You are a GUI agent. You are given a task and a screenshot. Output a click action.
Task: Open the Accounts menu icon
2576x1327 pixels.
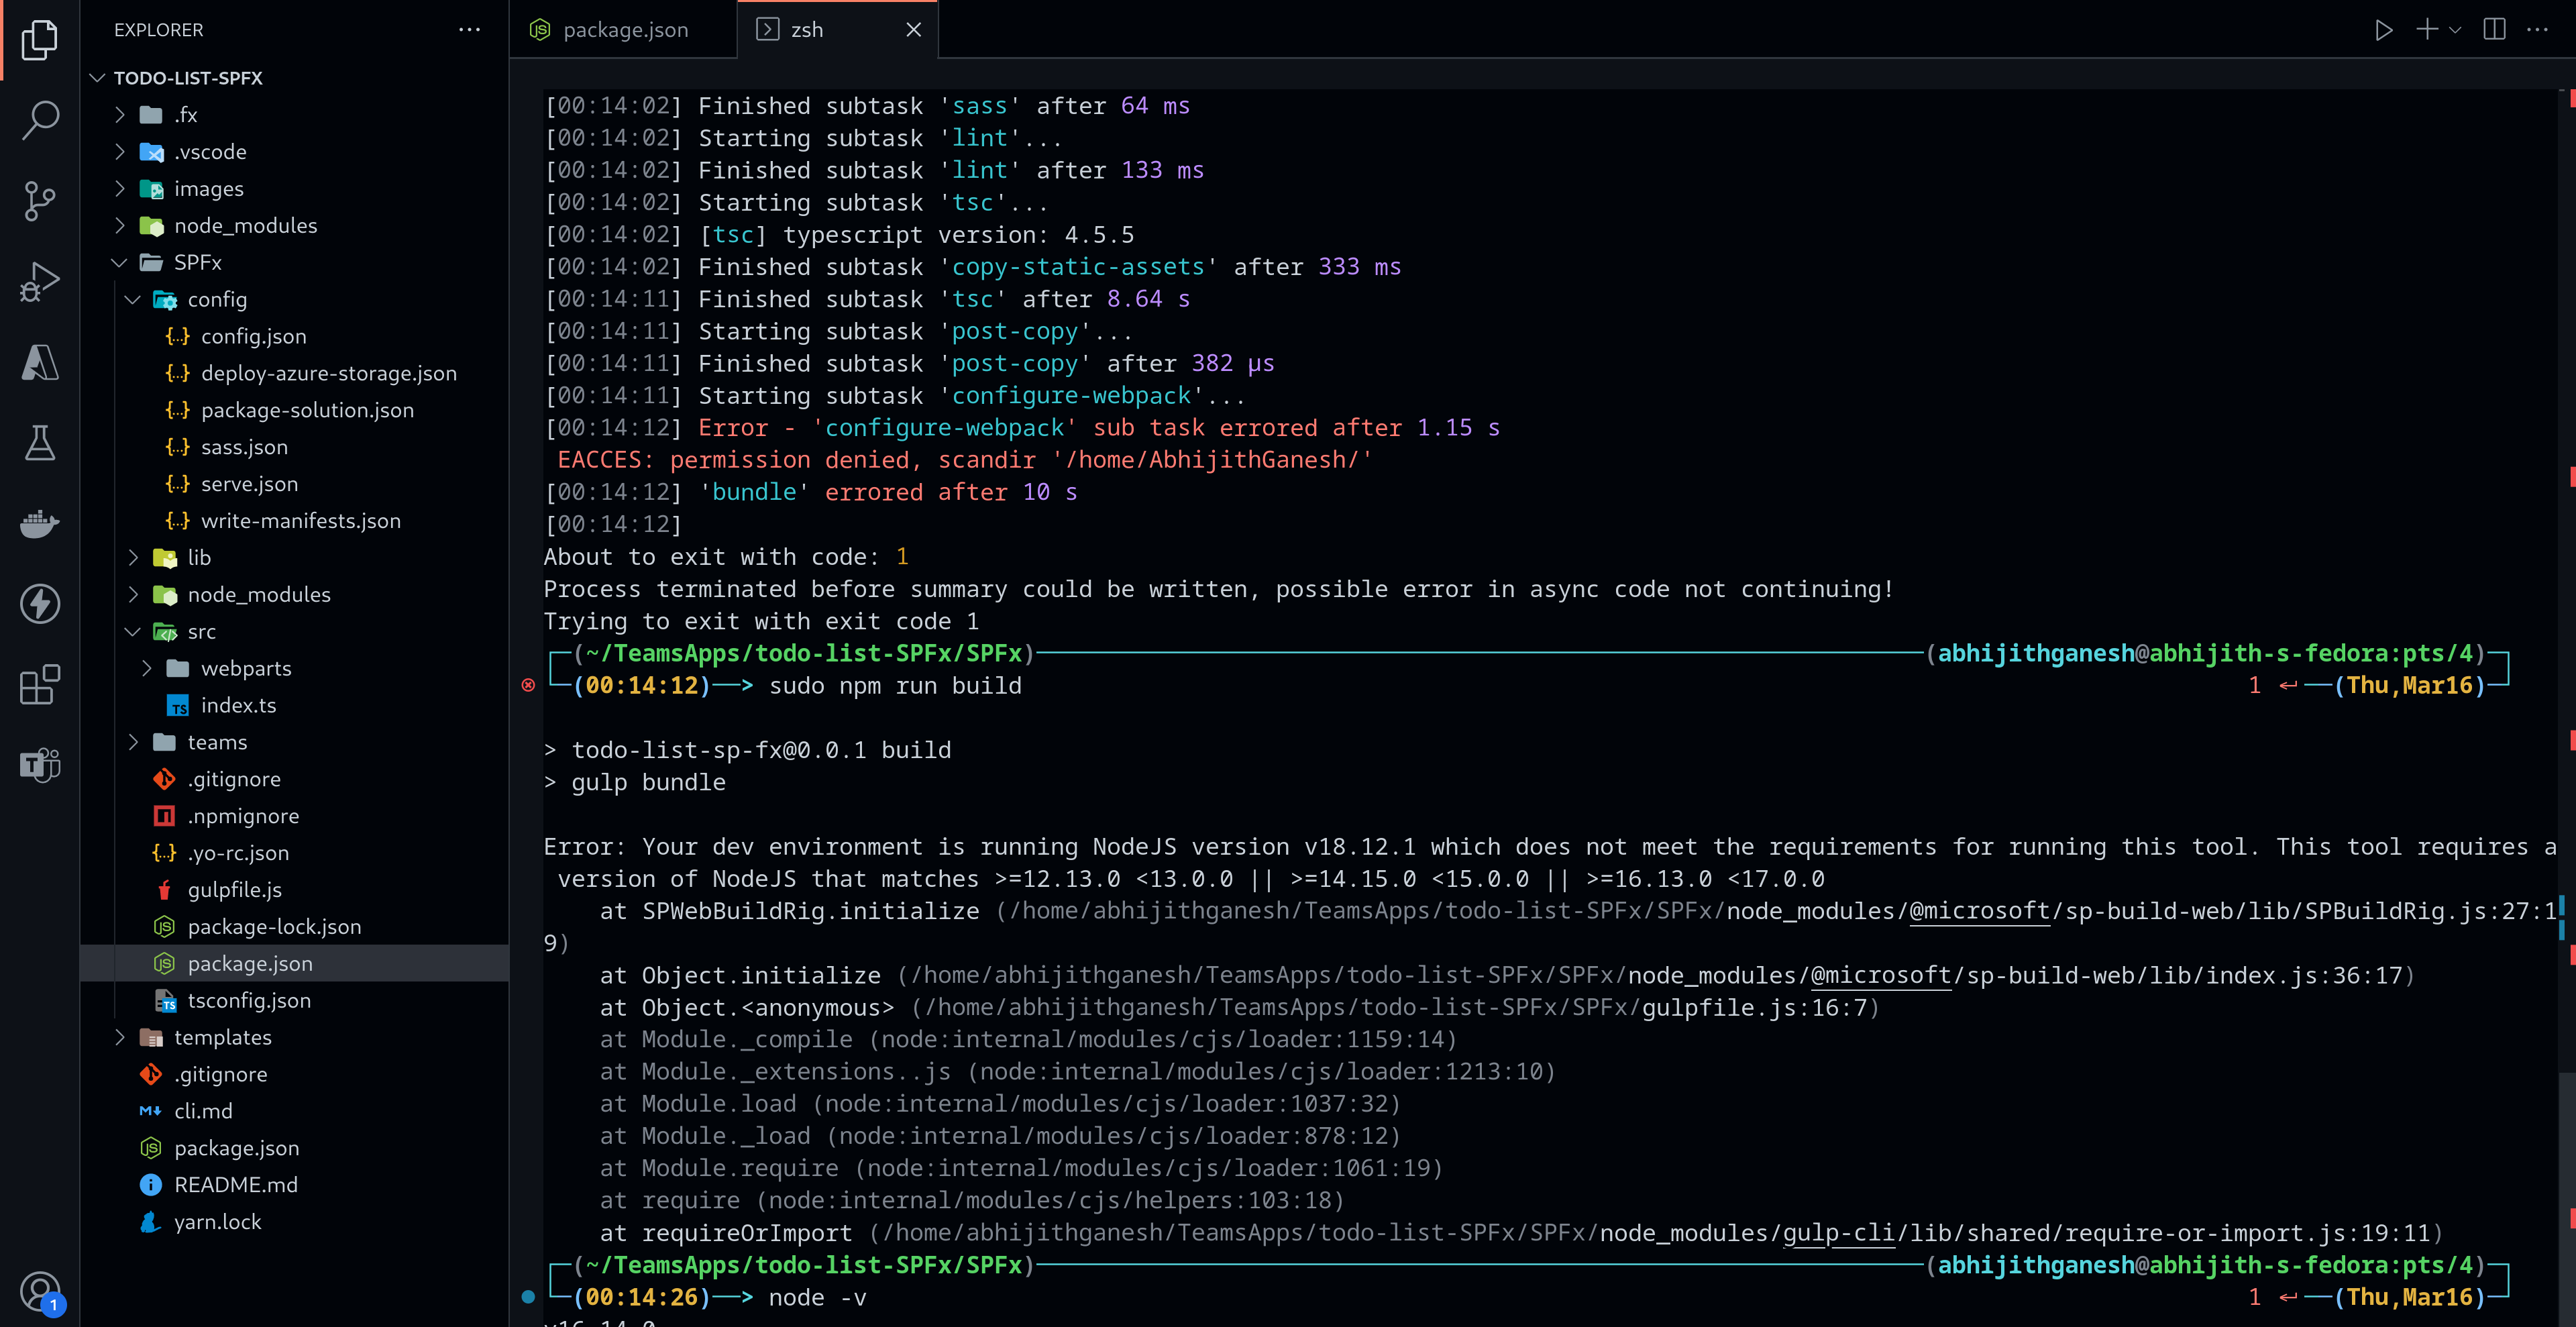pyautogui.click(x=40, y=1291)
